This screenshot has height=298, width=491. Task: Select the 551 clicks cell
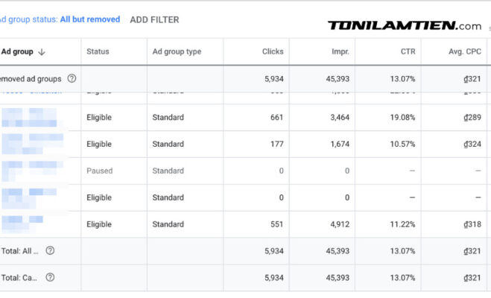pos(277,224)
